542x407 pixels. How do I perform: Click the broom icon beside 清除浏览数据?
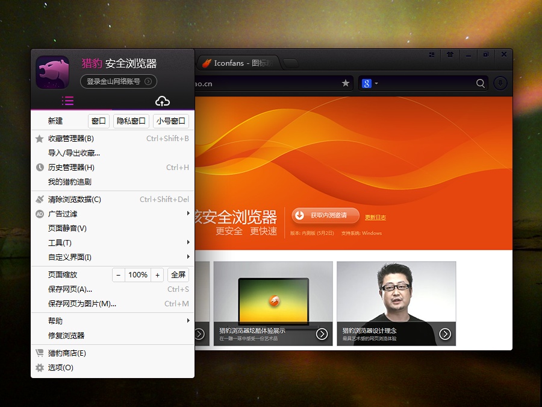tap(40, 199)
